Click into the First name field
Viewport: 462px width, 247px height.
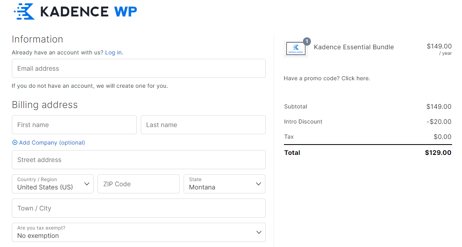tap(74, 125)
